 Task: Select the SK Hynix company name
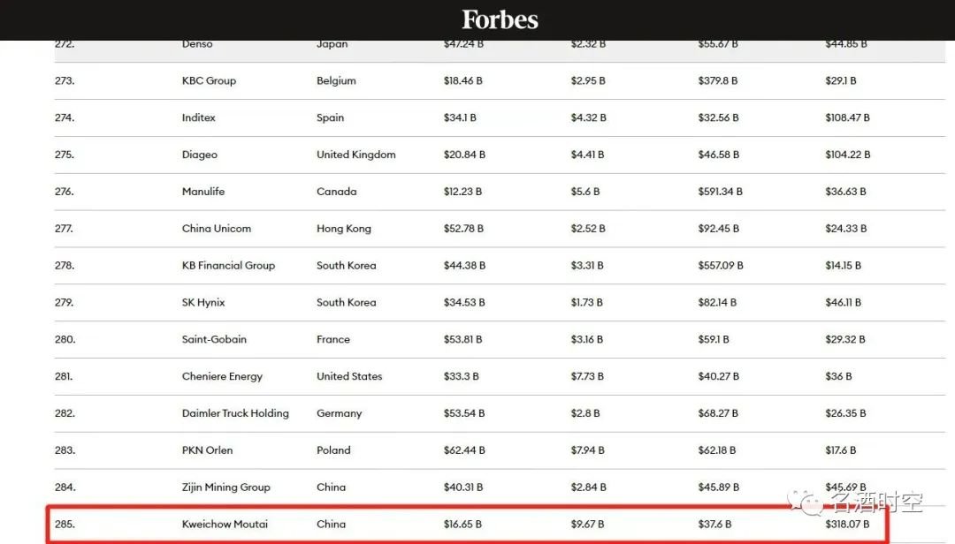203,302
